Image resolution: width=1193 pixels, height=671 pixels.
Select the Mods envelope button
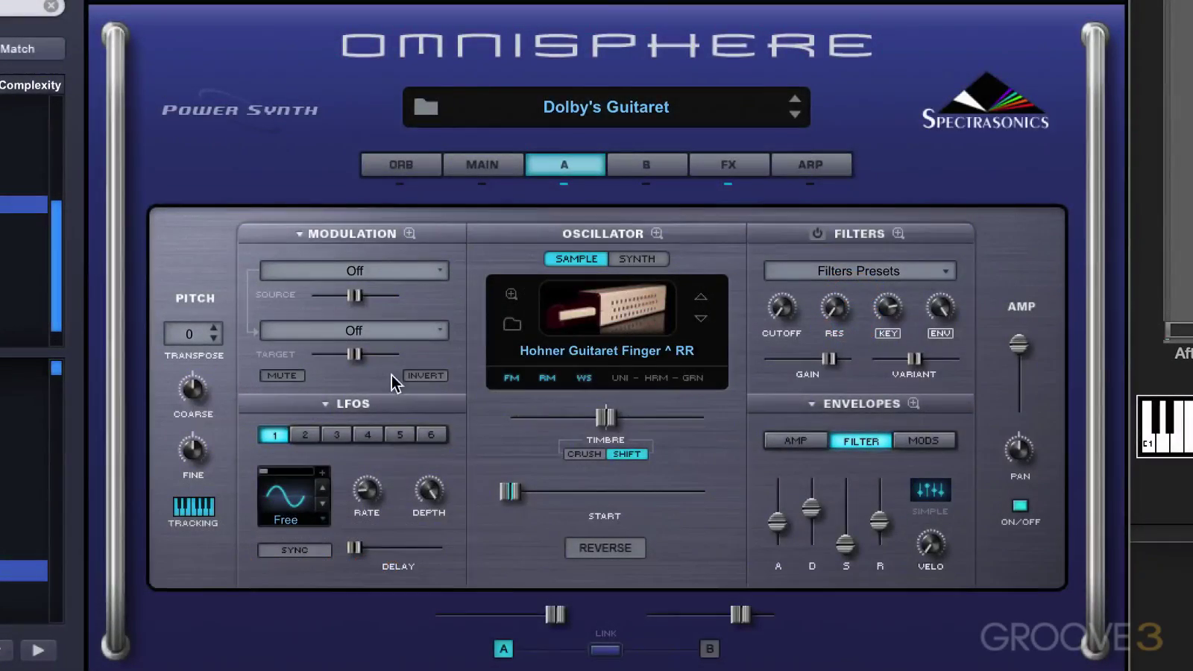click(924, 441)
